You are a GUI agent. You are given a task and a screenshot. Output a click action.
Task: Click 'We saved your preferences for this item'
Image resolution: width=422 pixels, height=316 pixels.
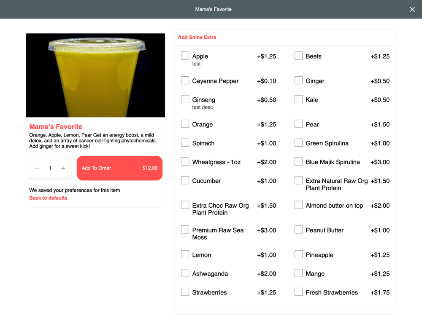[x=75, y=190]
